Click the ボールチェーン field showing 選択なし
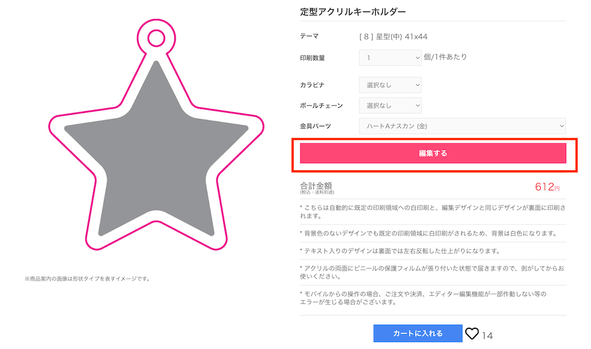 (390, 105)
